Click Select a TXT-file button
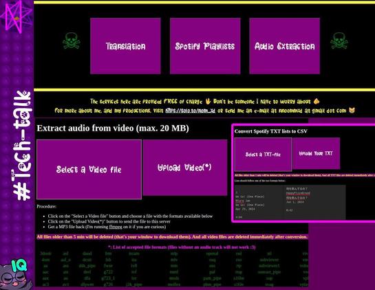This screenshot has width=375, height=290. pos(263,155)
